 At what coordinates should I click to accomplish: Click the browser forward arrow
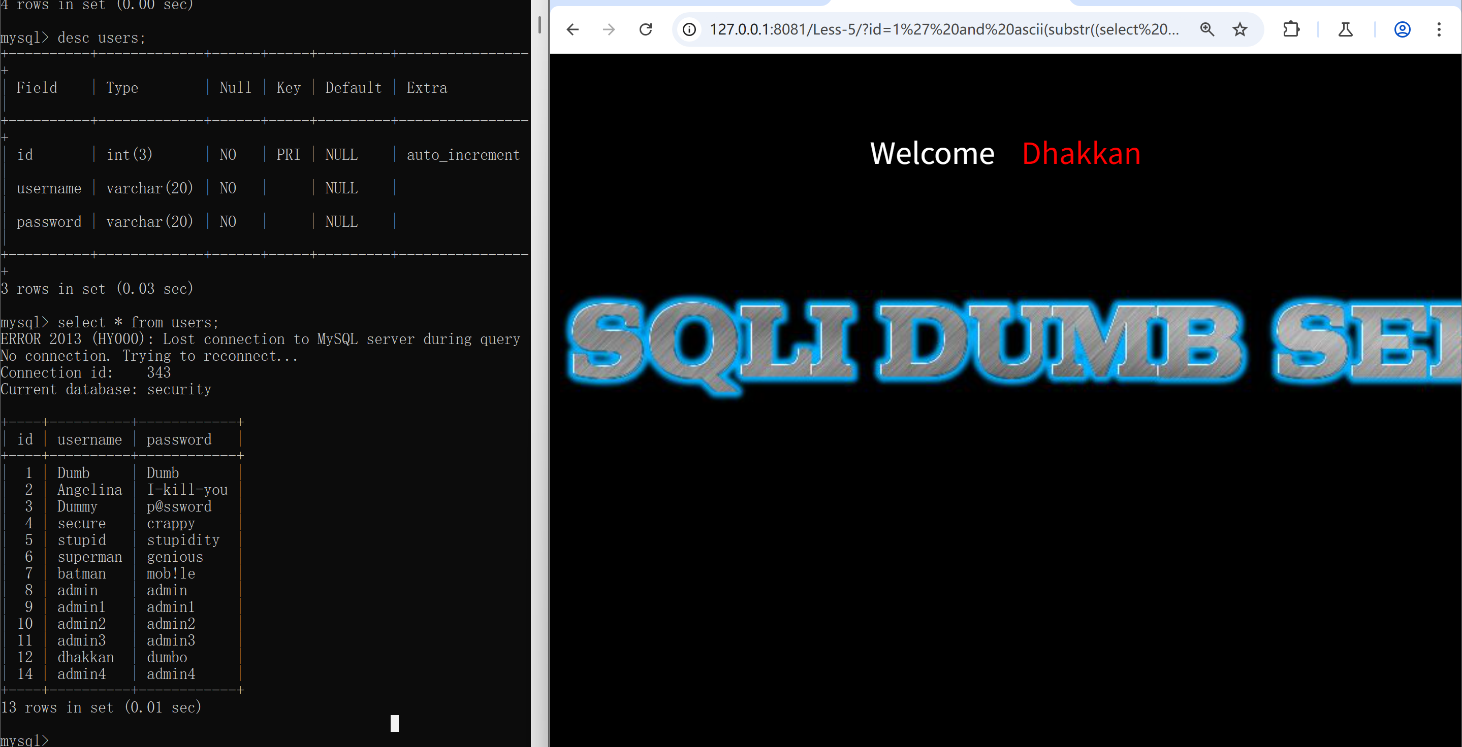coord(609,29)
